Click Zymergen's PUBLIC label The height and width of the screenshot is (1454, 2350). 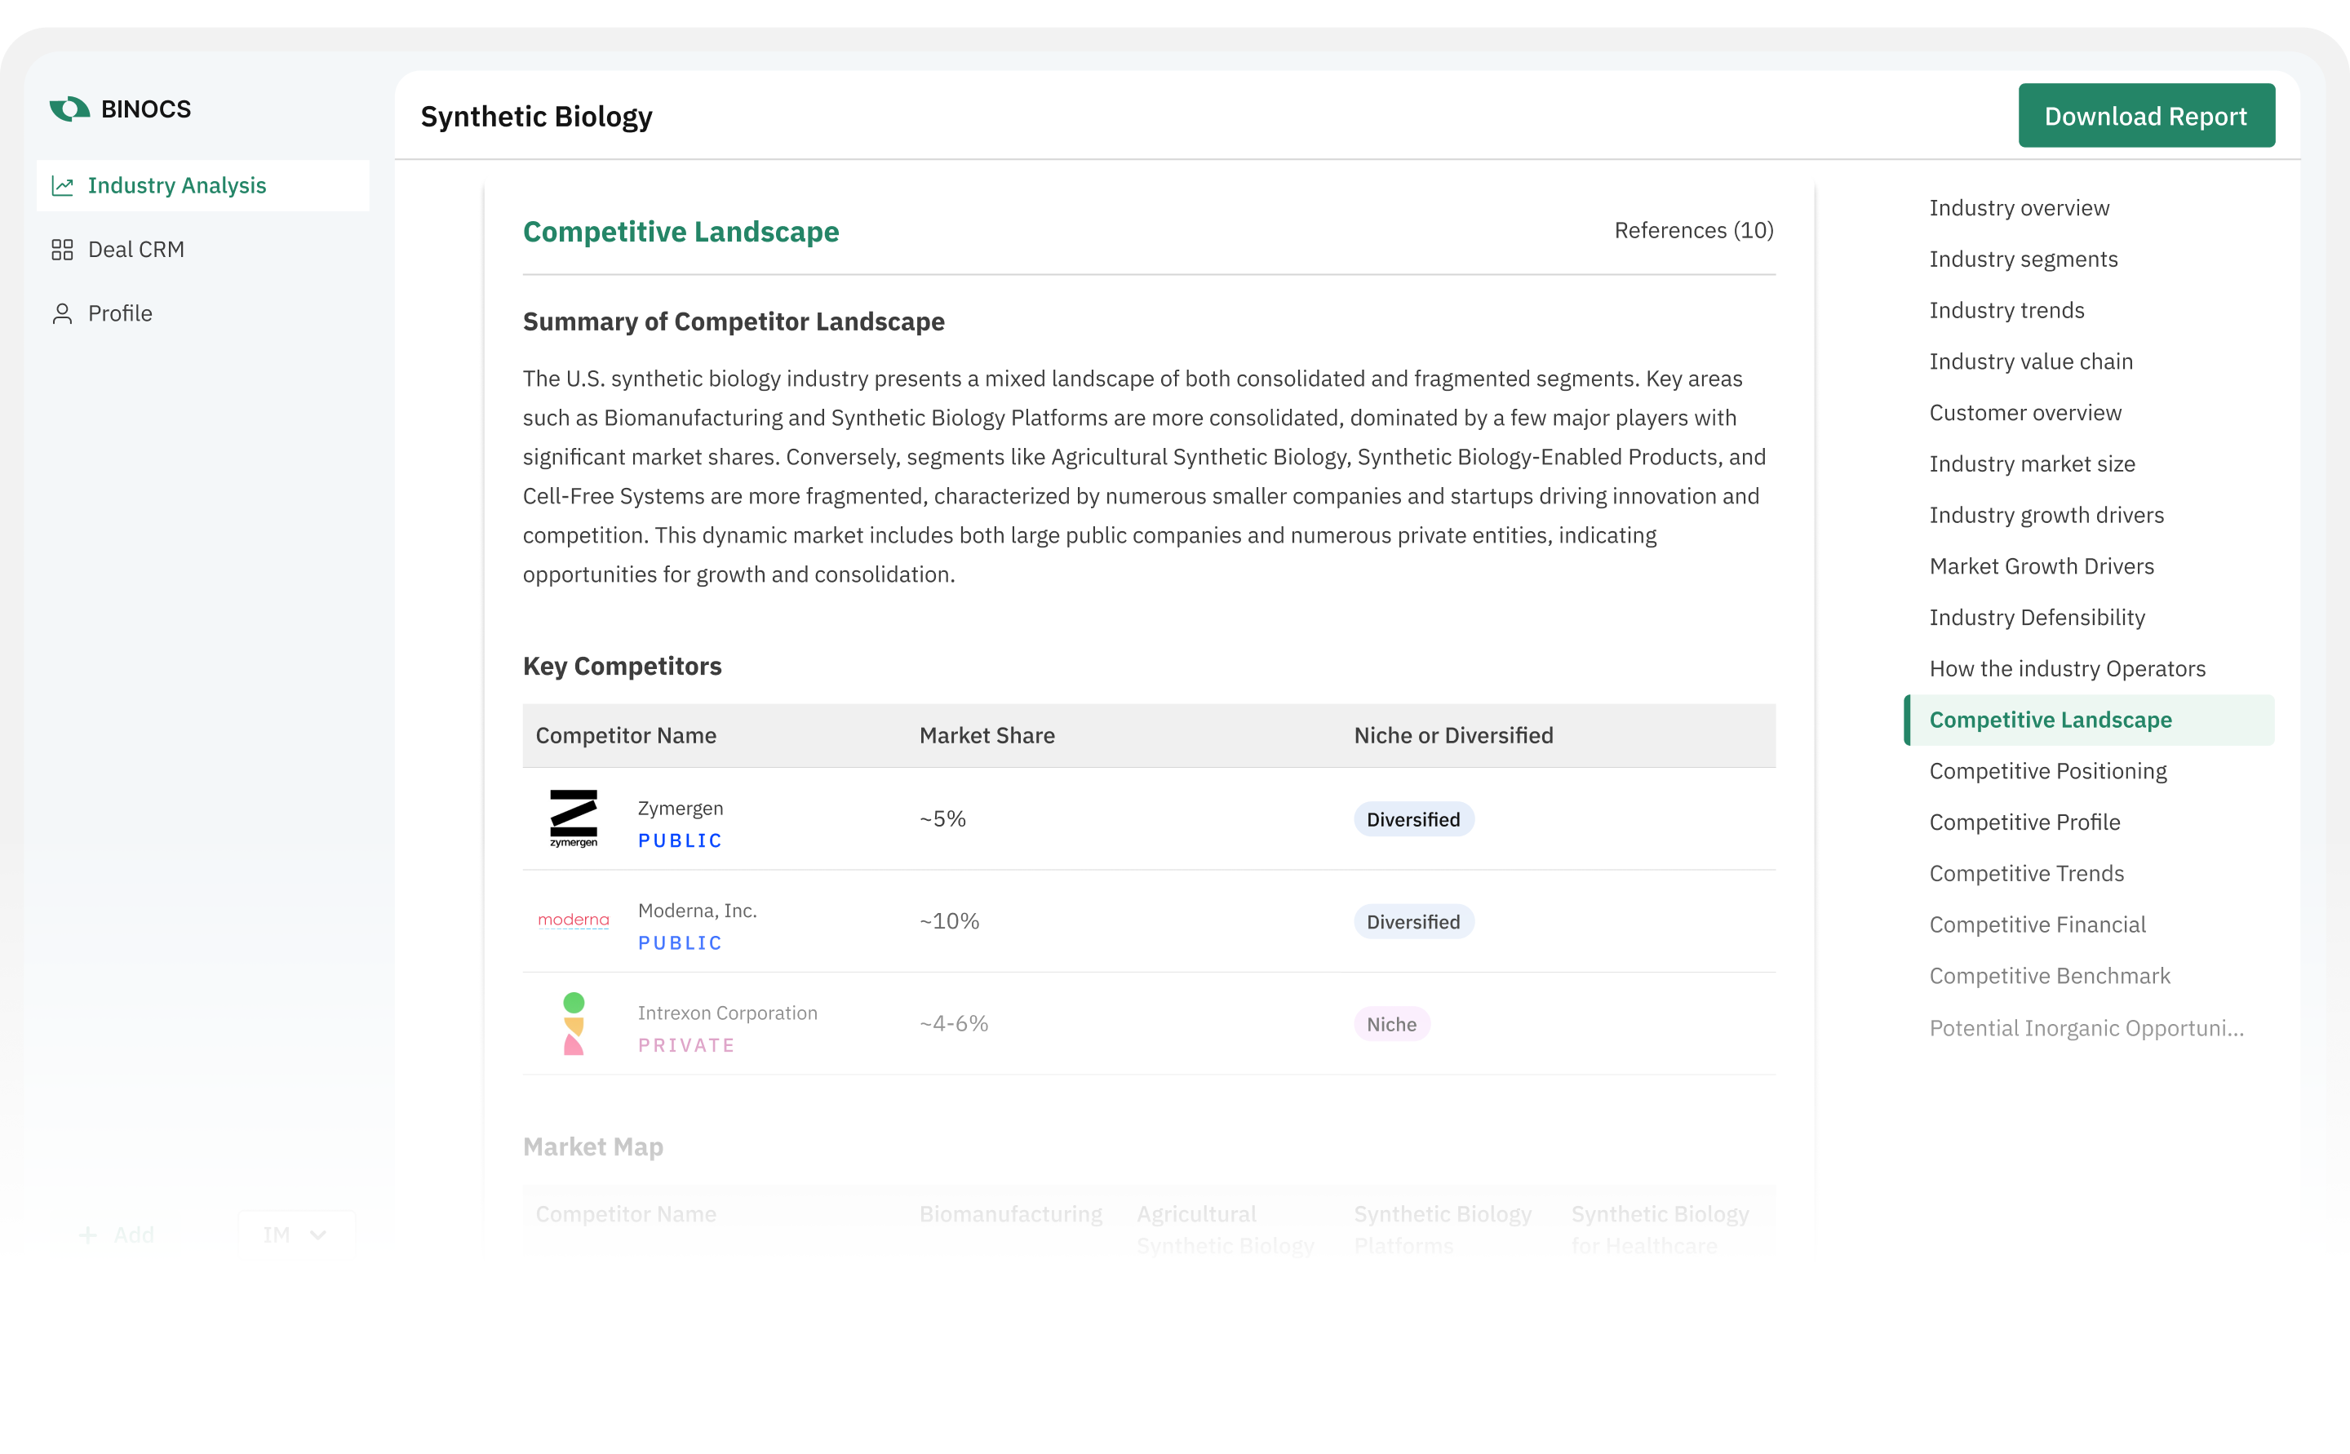point(680,840)
